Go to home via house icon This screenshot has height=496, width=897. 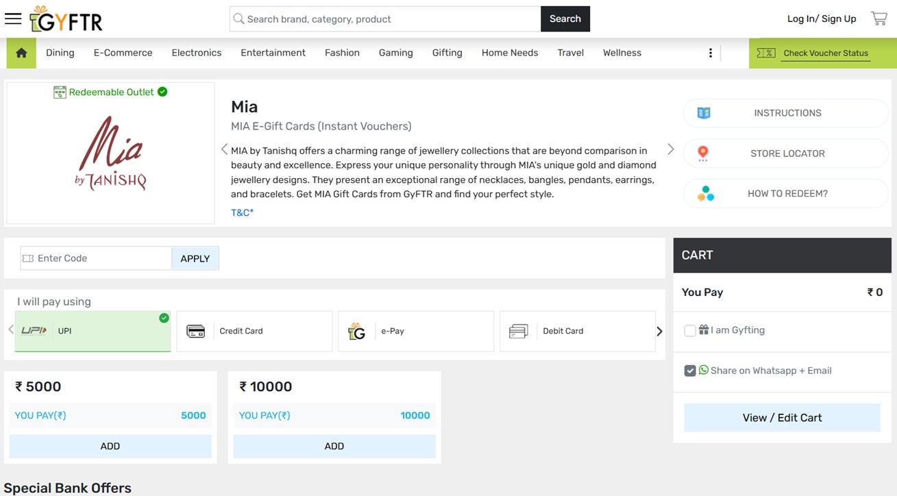pyautogui.click(x=21, y=53)
